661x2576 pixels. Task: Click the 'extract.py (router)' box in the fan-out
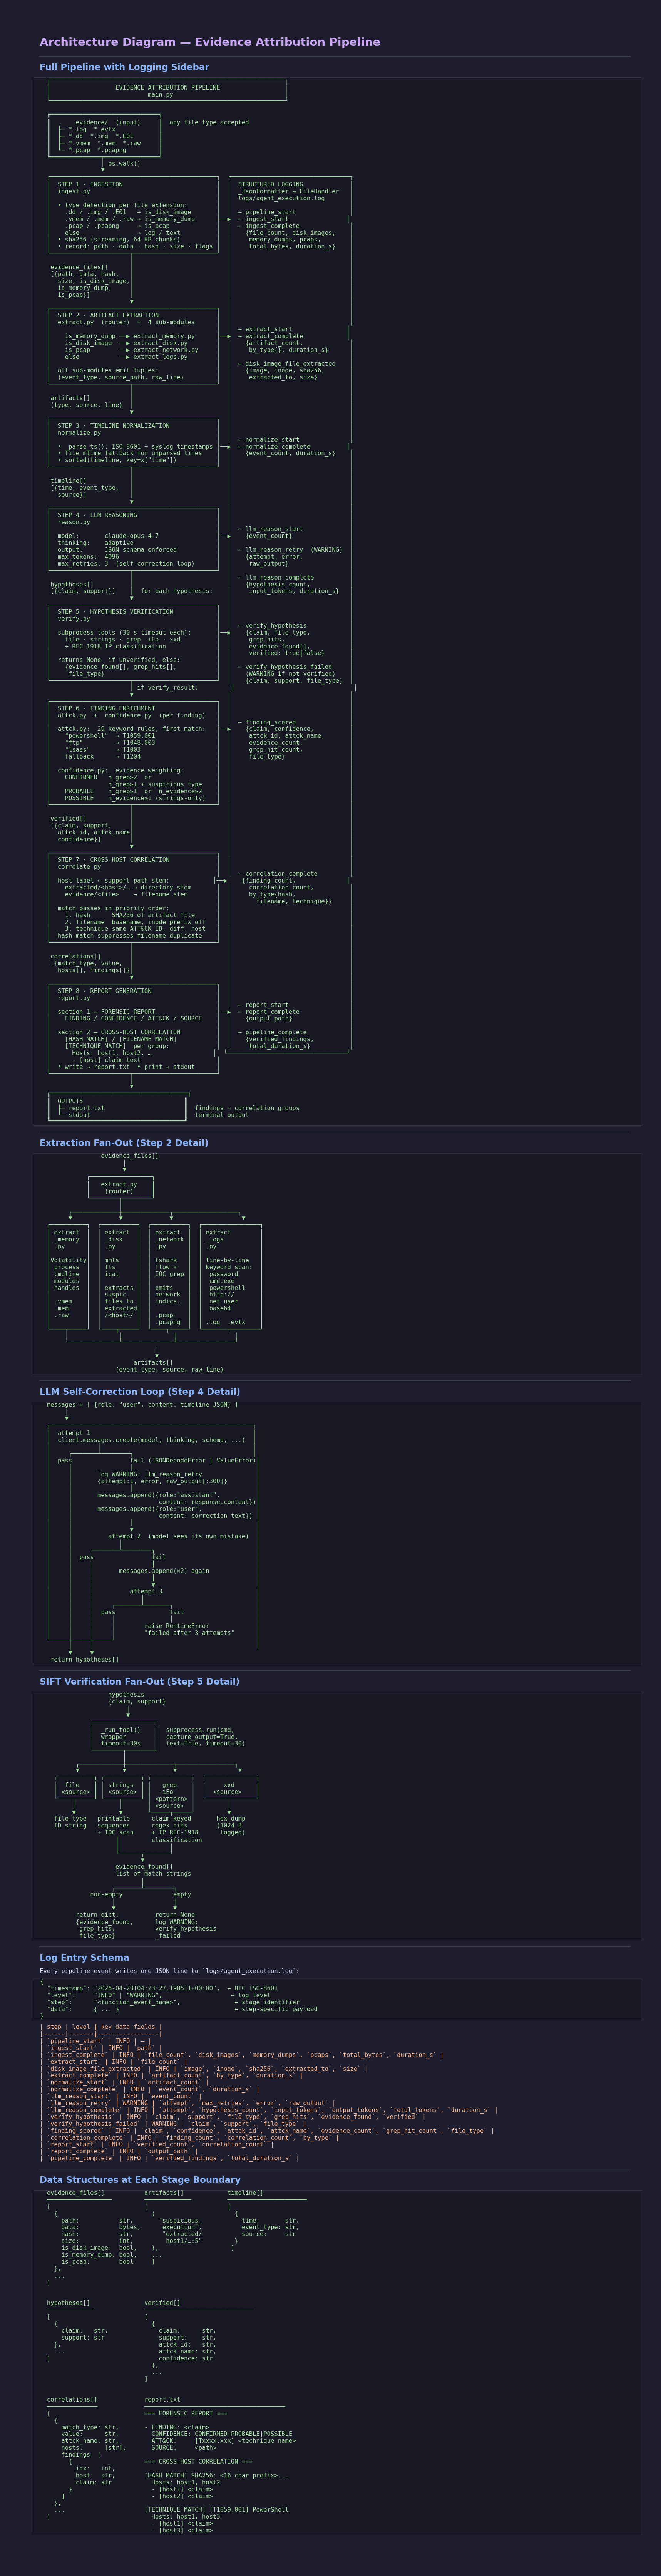click(120, 1187)
